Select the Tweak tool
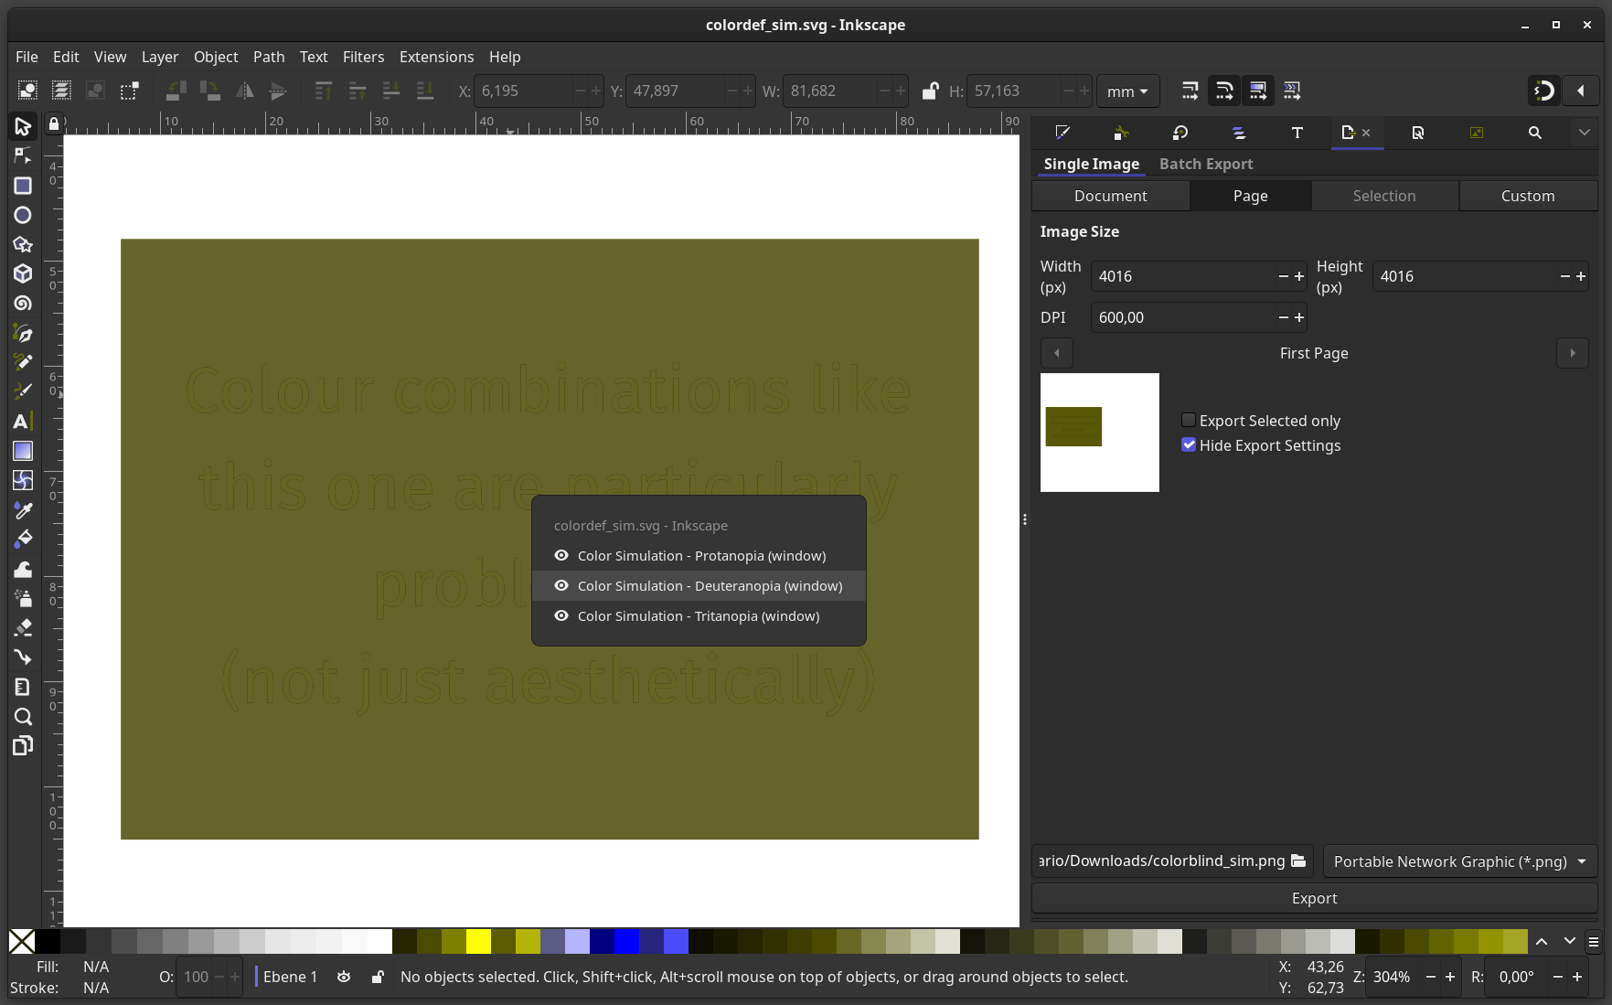The image size is (1612, 1005). pos(23,569)
